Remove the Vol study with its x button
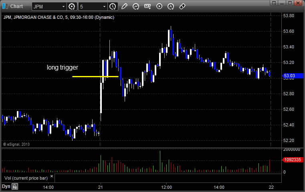This screenshot has width=305, height=192. (52, 176)
